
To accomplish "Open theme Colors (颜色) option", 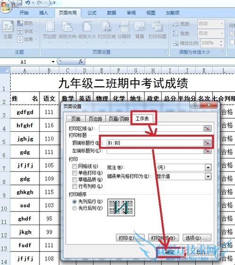I will click(x=27, y=23).
